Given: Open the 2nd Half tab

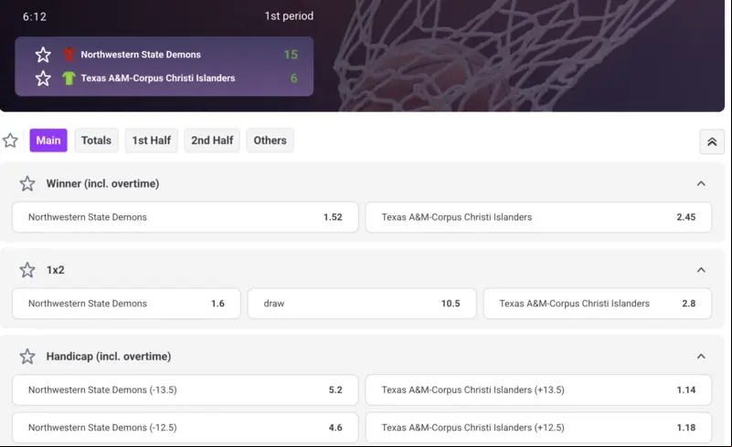Looking at the screenshot, I should point(212,140).
